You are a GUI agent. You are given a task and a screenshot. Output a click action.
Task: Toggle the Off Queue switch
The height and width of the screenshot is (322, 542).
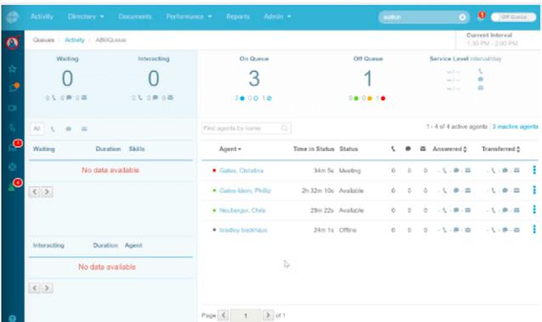[x=513, y=17]
